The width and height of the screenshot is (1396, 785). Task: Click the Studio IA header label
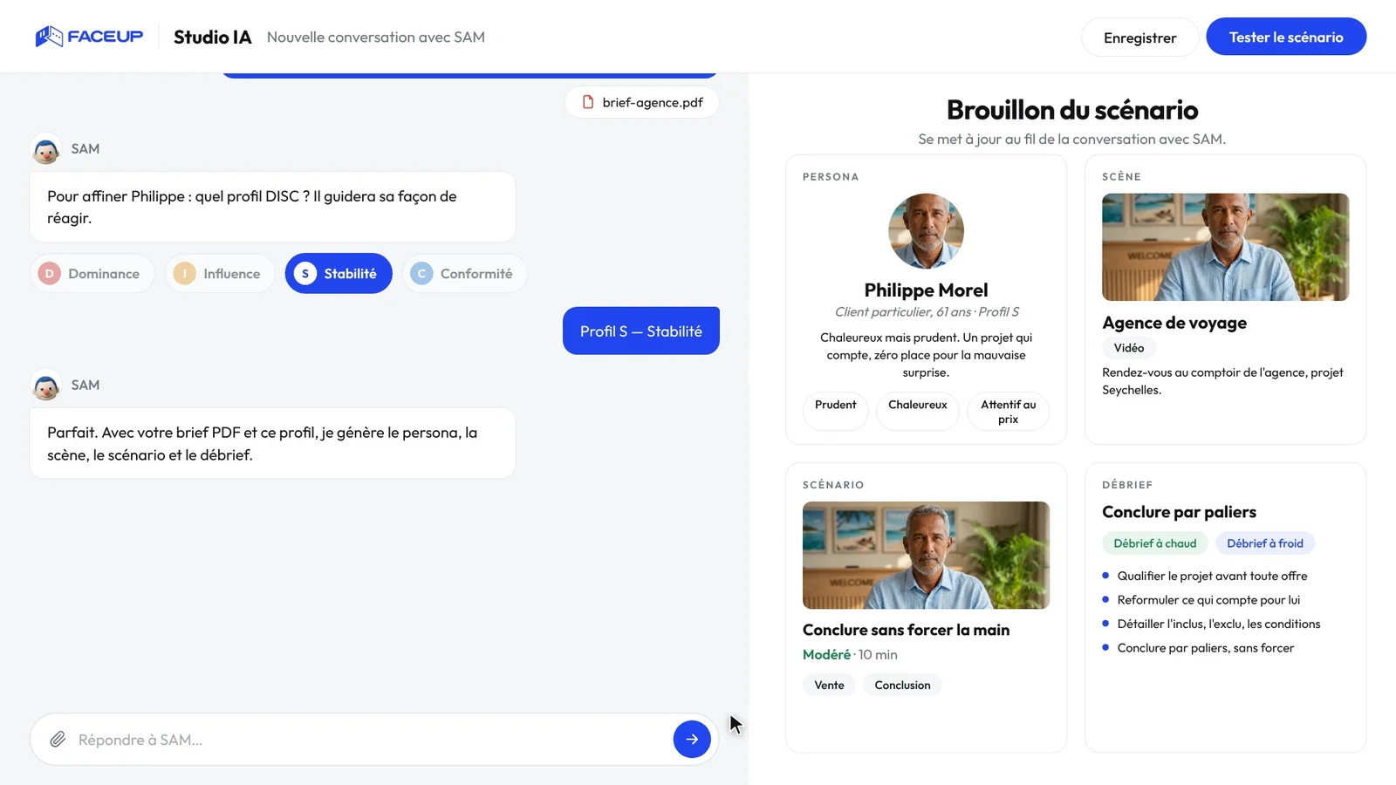point(212,37)
